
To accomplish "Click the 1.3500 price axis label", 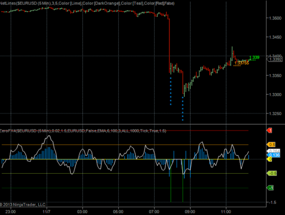I will pyautogui.click(x=276, y=19).
